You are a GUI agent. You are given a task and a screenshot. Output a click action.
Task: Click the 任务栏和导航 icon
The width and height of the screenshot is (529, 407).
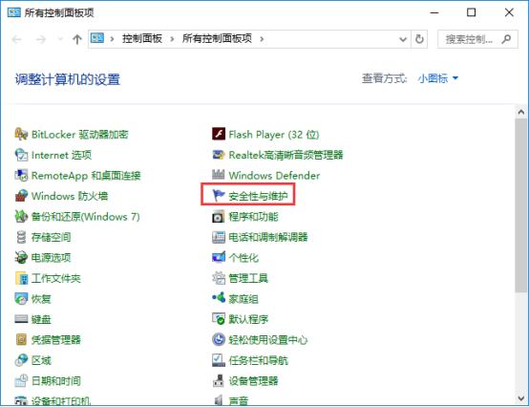point(219,360)
